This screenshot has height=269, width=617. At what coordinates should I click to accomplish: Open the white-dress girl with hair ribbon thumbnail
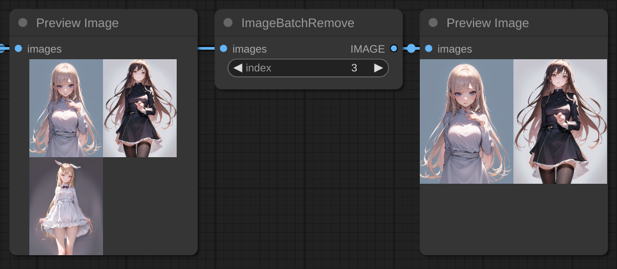coord(66,206)
